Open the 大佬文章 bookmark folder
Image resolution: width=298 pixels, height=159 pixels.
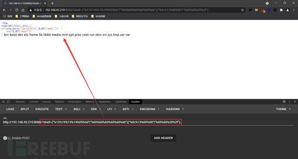(x=61, y=16)
